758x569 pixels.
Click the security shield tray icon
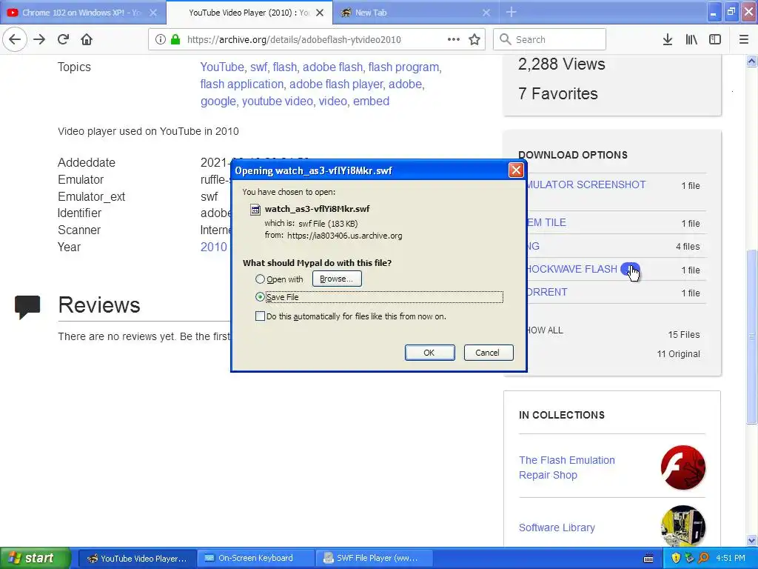tap(676, 558)
